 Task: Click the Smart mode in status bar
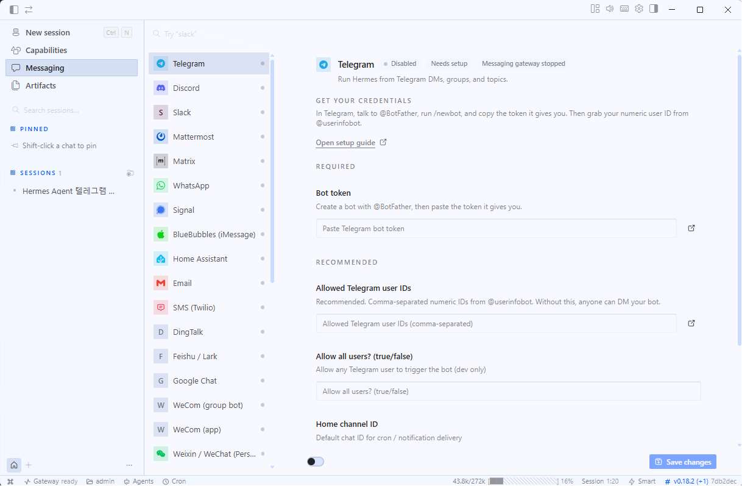(642, 481)
